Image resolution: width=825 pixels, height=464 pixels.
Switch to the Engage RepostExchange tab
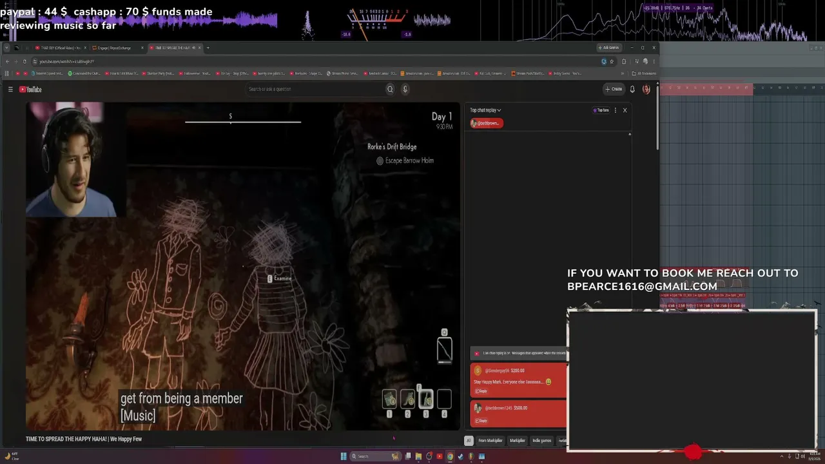(x=119, y=48)
